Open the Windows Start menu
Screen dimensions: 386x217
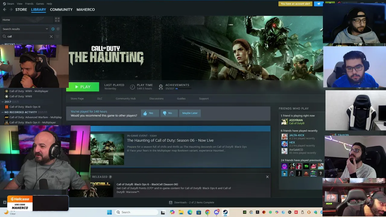coord(109,212)
